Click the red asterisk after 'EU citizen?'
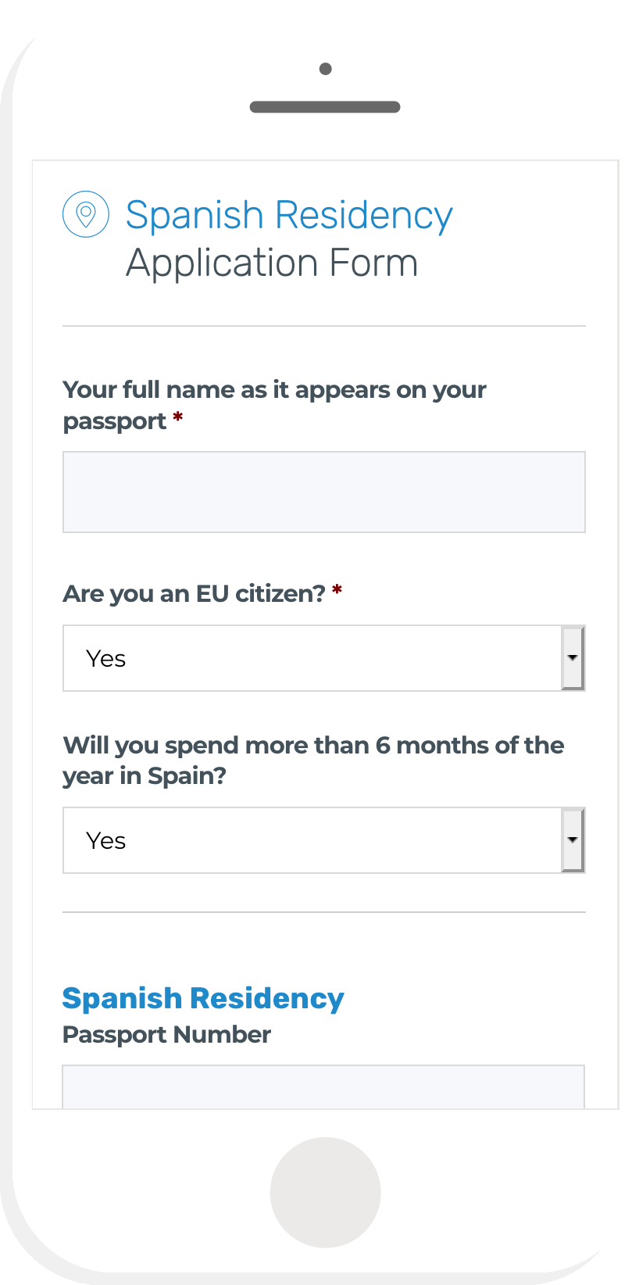639x1285 pixels. [337, 590]
